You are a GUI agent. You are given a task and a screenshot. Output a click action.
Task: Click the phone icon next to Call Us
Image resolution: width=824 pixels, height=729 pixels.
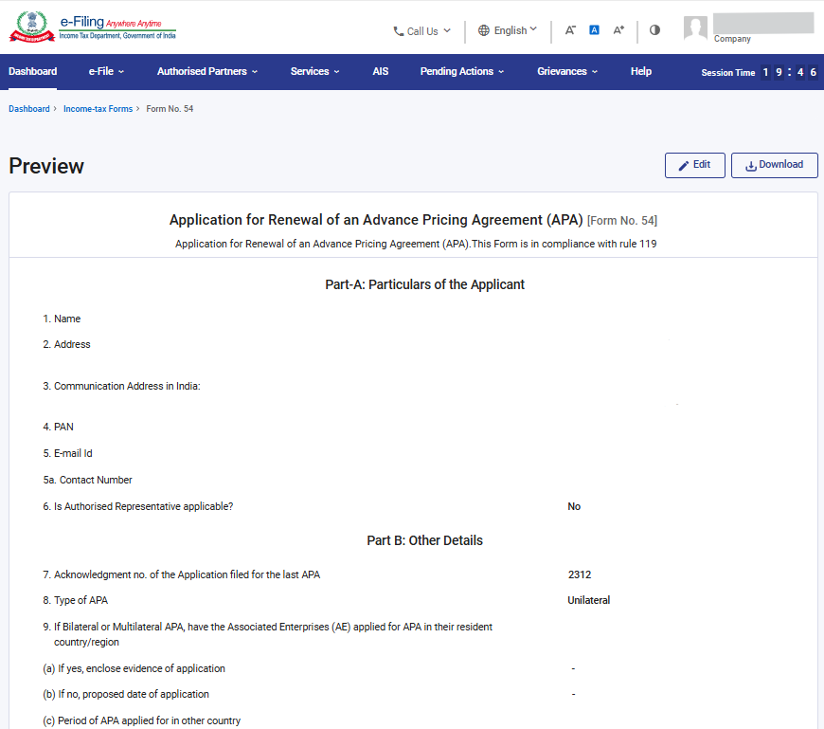tap(399, 31)
